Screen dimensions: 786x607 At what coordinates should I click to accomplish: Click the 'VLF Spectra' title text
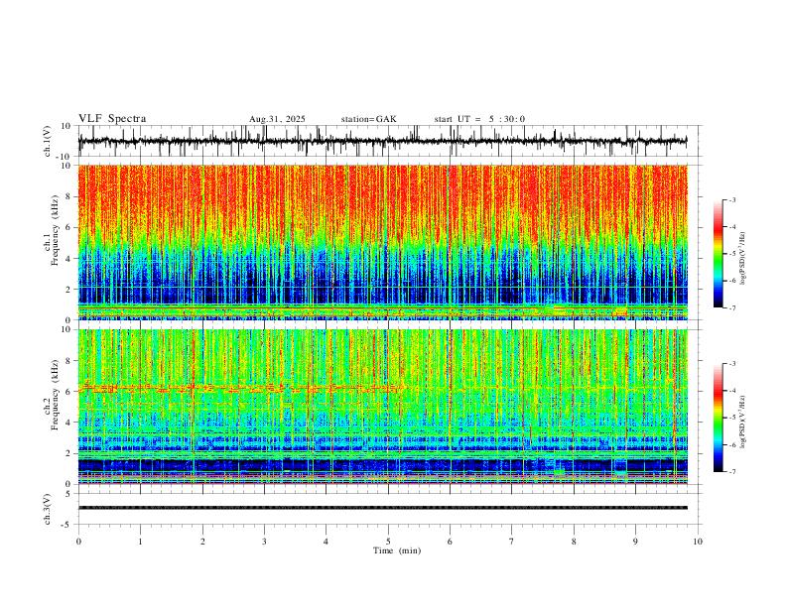click(112, 119)
